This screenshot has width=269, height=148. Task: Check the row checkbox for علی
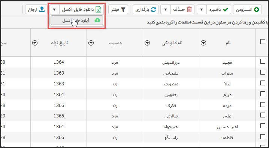[263, 115]
